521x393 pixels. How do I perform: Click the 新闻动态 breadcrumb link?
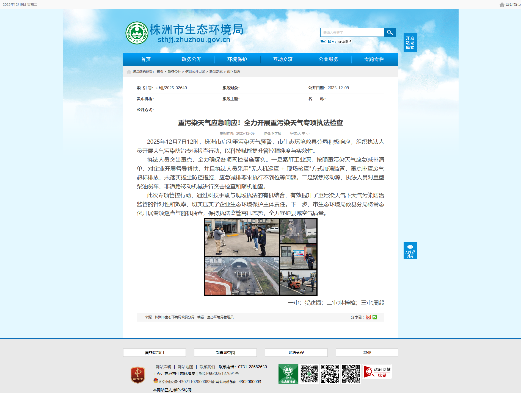click(216, 72)
